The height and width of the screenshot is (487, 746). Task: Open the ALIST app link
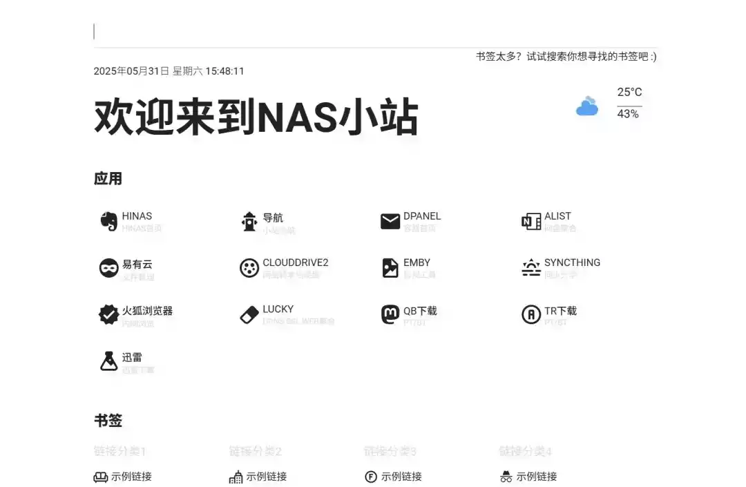[557, 216]
